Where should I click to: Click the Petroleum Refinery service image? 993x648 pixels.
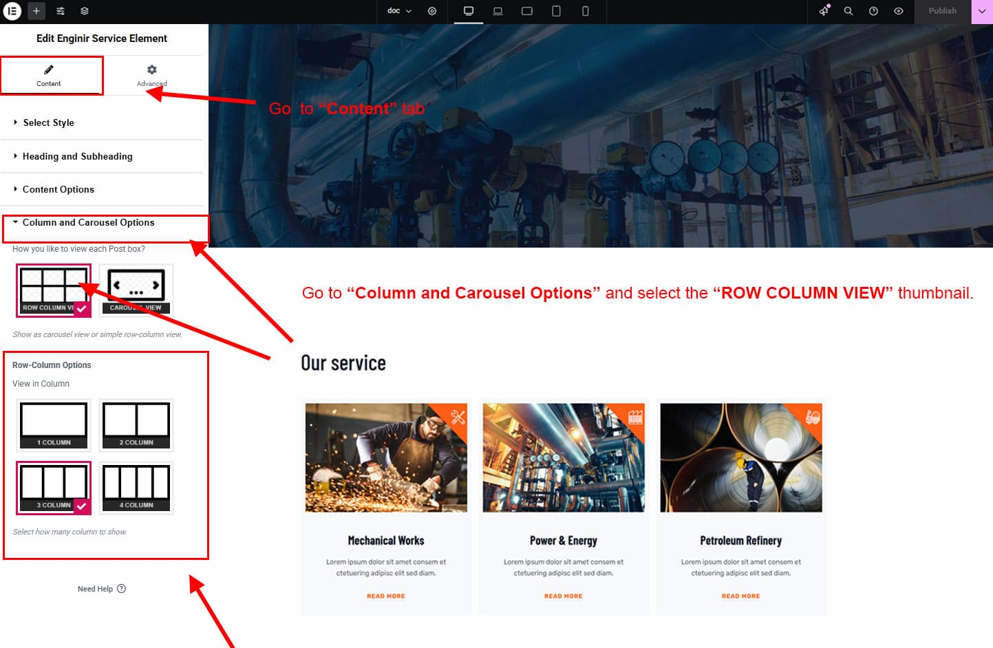(740, 457)
